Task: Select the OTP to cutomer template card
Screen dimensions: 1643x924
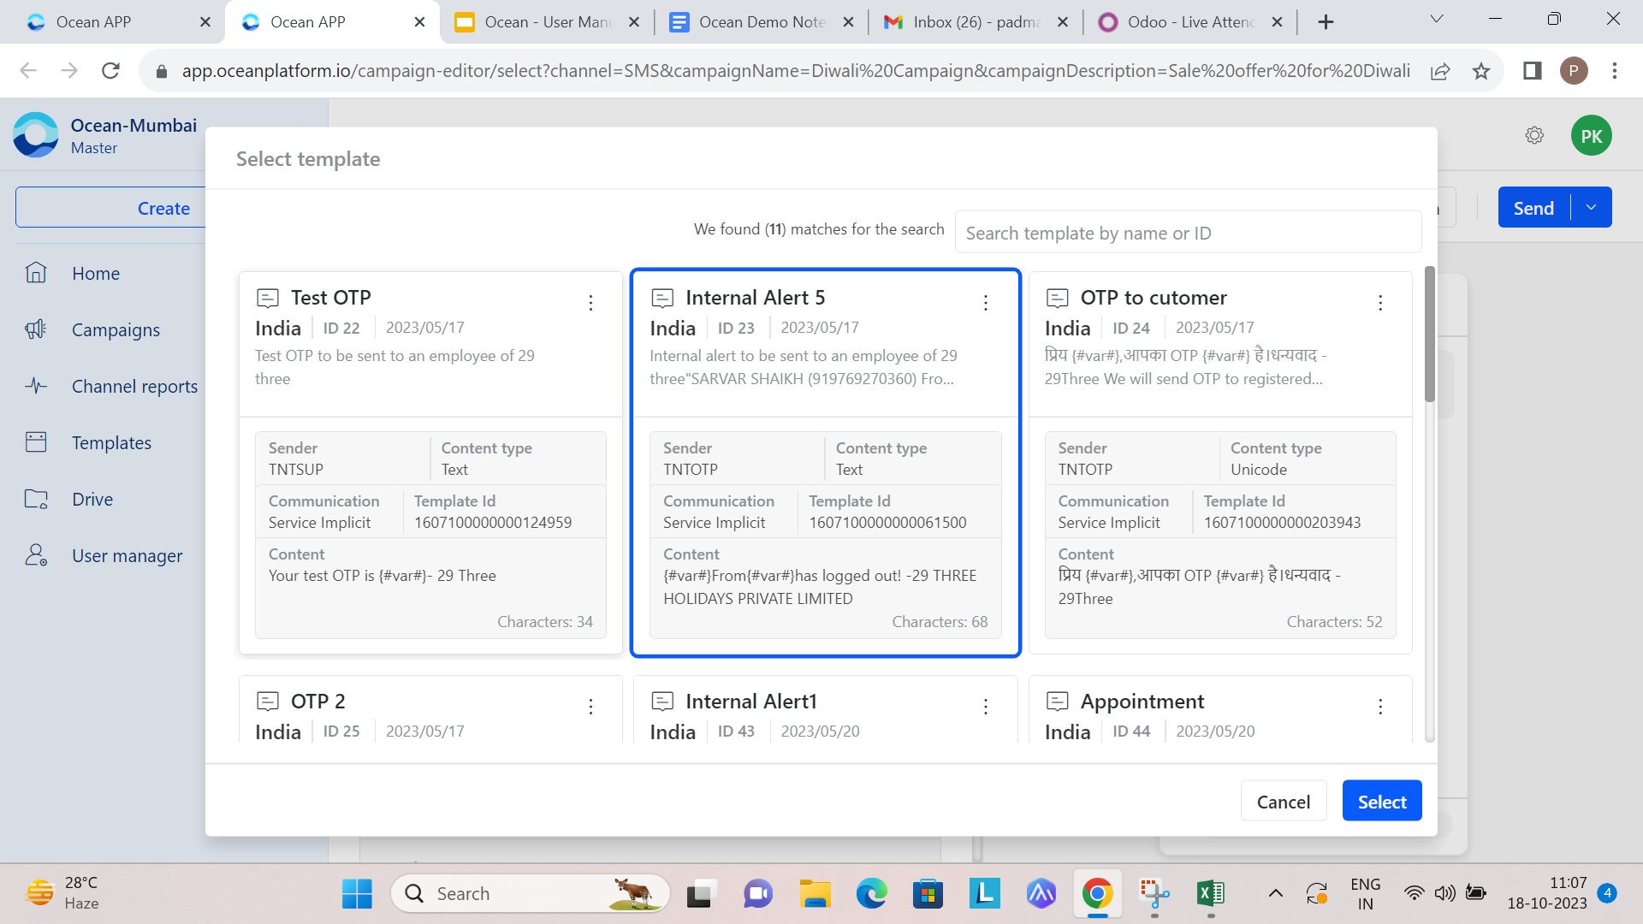Action: point(1220,463)
